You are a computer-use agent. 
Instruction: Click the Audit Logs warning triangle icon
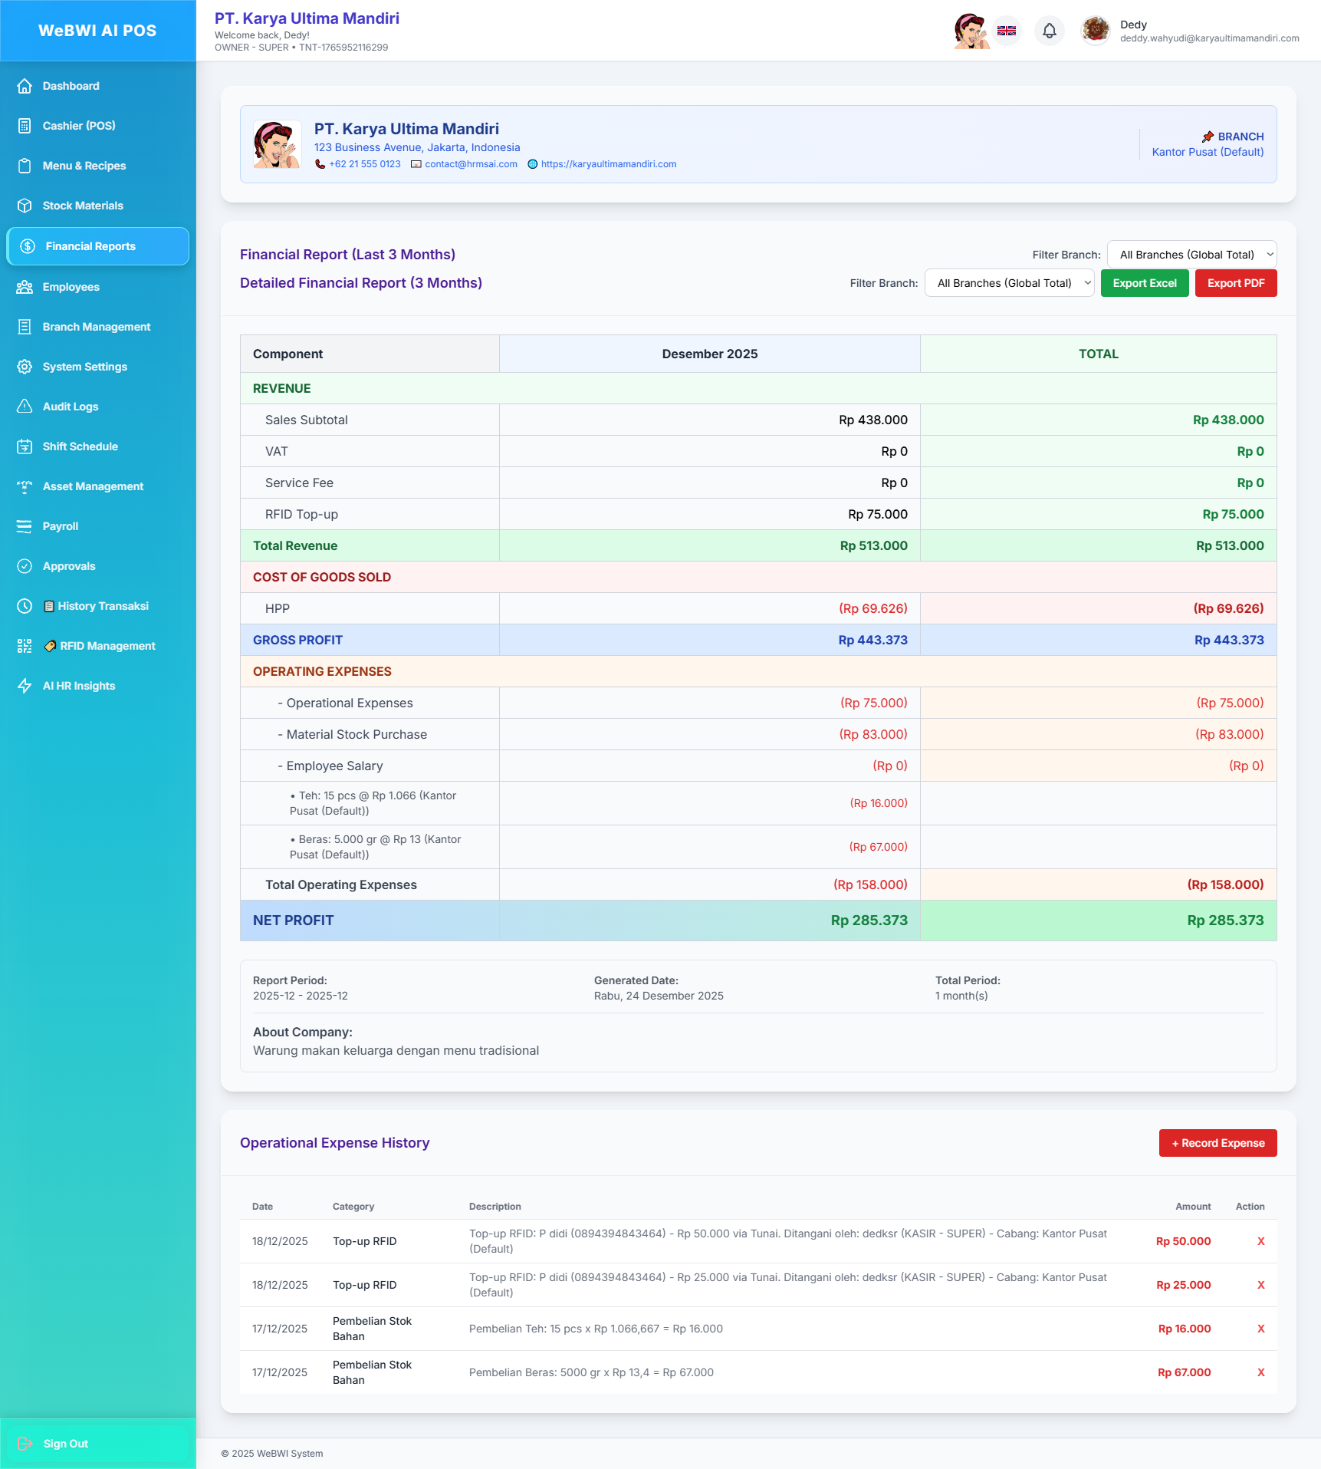coord(25,407)
